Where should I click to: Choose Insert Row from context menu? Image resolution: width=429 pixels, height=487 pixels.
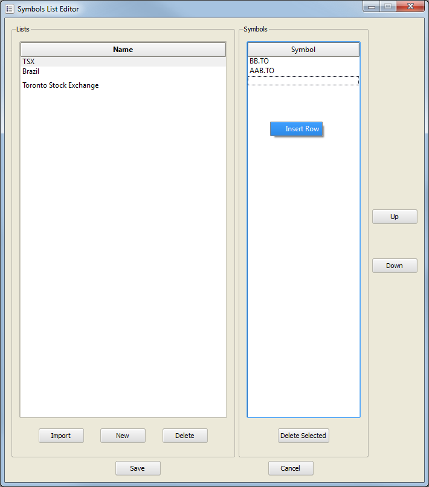(x=297, y=129)
